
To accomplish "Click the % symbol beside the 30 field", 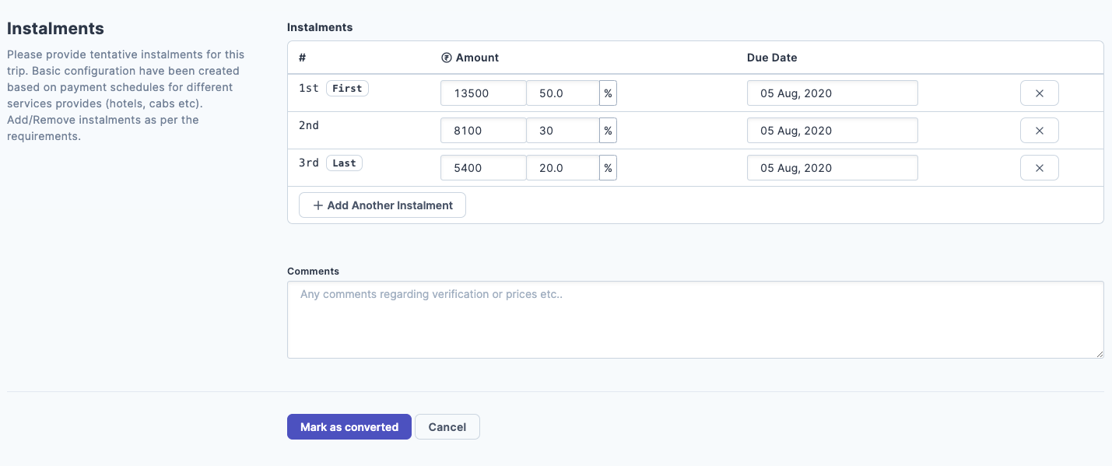I will click(609, 130).
